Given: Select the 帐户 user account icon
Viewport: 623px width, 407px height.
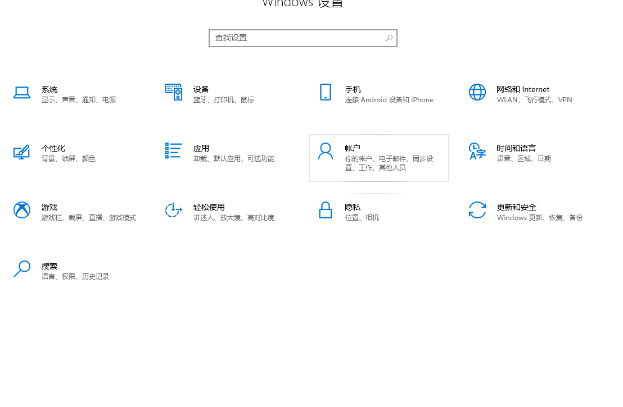Looking at the screenshot, I should (x=325, y=152).
